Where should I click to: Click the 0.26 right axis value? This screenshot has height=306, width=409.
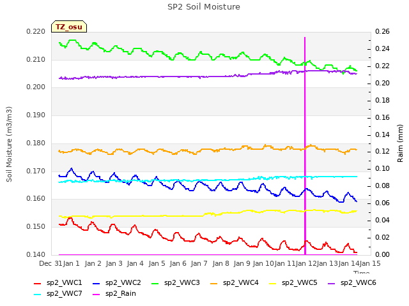382,31
